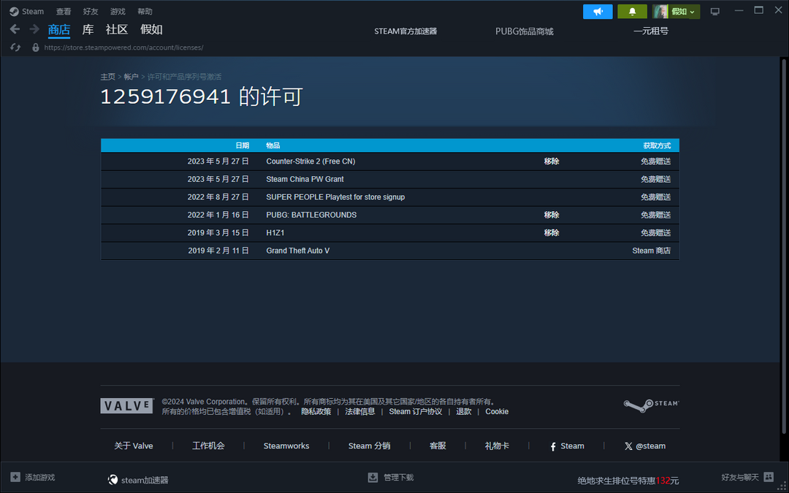Open the announcements megaphone button
Image resolution: width=789 pixels, height=493 pixels.
(598, 12)
